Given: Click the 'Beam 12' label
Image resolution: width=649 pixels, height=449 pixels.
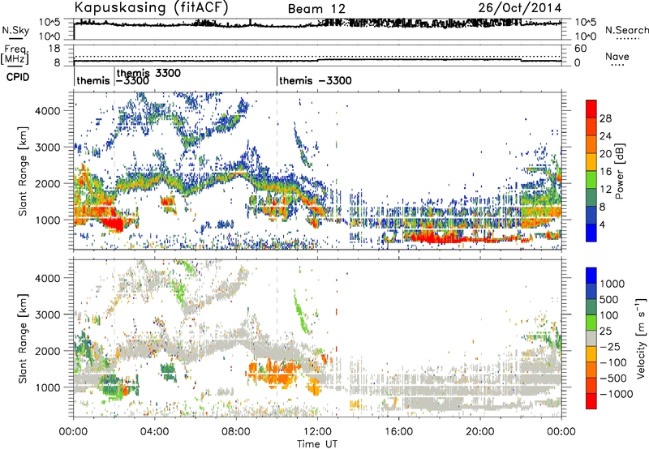Looking at the screenshot, I should click(316, 9).
